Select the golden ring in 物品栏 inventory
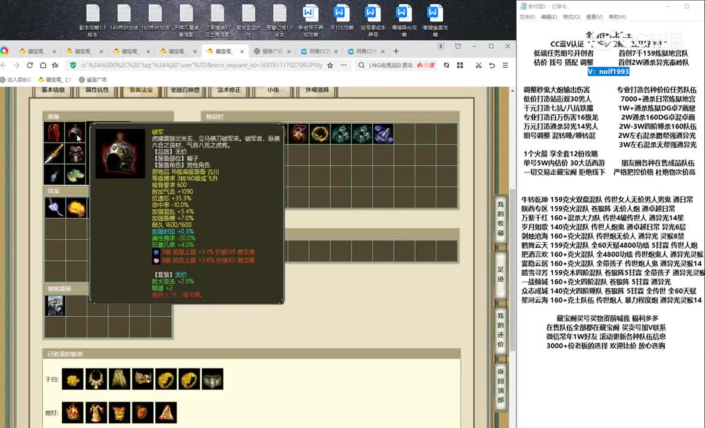 pyautogui.click(x=320, y=134)
